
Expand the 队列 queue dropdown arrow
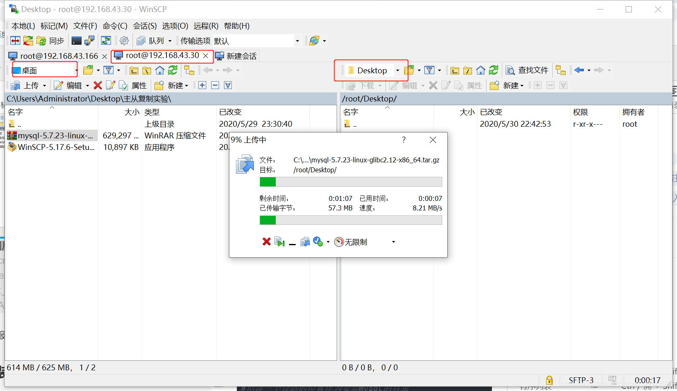[x=170, y=41]
